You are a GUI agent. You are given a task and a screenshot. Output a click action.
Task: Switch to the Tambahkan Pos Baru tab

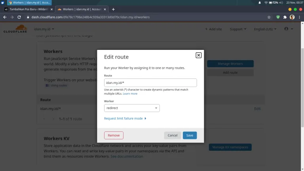tap(28, 9)
